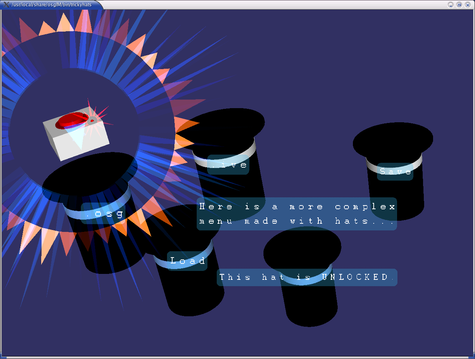The height and width of the screenshot is (359, 475).
Task: Click the ".osg" hat label
Action: tap(103, 213)
